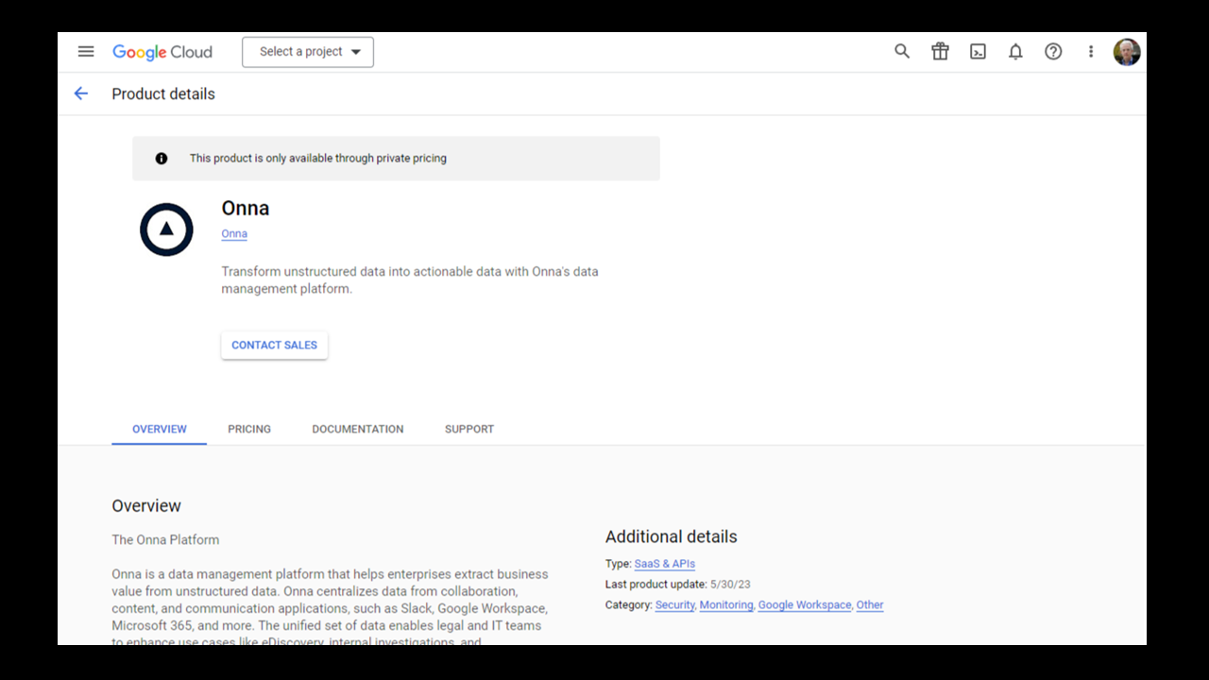This screenshot has width=1209, height=680.
Task: Switch to the DOCUMENTATION tab
Action: [358, 429]
